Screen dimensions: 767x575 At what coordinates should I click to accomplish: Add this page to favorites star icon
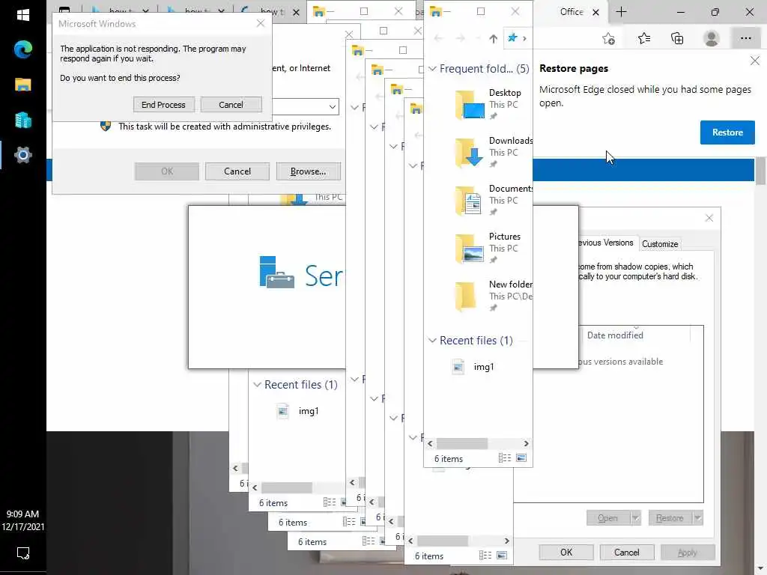coord(608,38)
